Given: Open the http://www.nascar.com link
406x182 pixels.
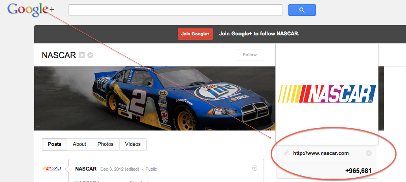Looking at the screenshot, I should tap(321, 153).
